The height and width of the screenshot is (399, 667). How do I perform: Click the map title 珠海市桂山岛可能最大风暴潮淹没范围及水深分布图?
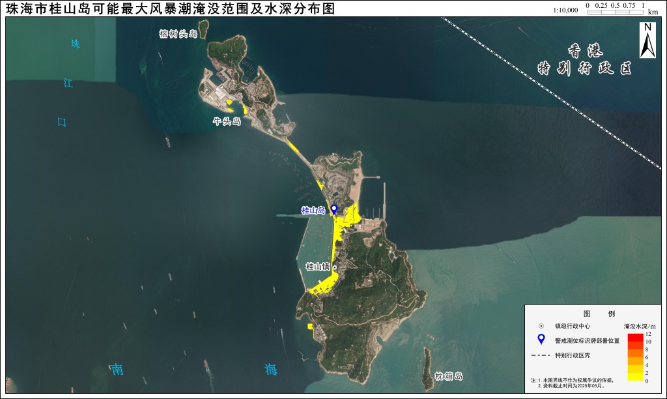pos(170,8)
